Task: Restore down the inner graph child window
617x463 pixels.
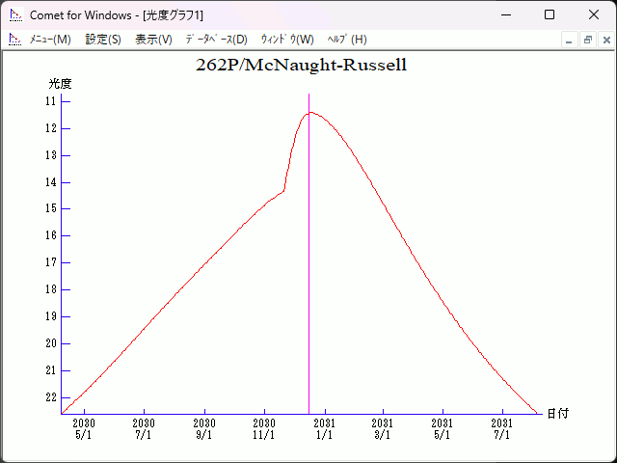Action: tap(588, 40)
